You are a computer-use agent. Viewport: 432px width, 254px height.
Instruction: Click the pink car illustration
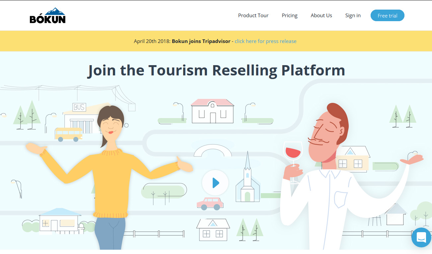click(210, 203)
